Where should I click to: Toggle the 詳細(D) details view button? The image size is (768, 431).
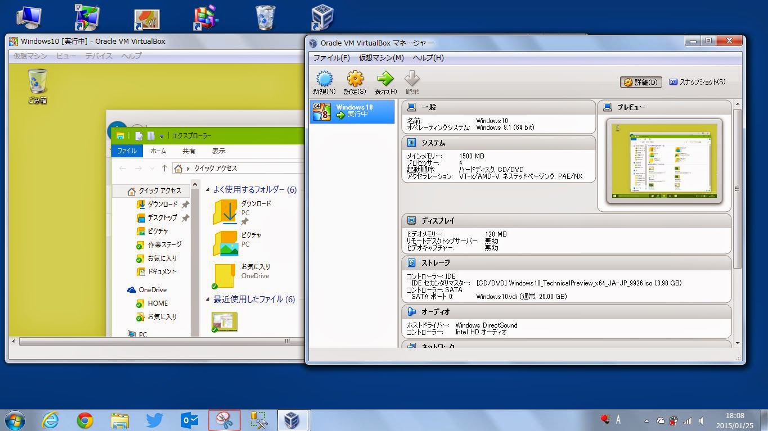pyautogui.click(x=641, y=82)
